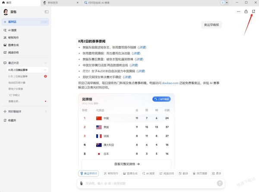Open the three-dot more options menu
259x192 pixels.
(x=239, y=12)
